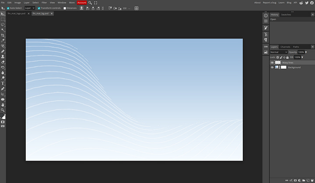The image size is (315, 183).
Task: Select the Hand tool
Action: pyautogui.click(x=3, y=105)
